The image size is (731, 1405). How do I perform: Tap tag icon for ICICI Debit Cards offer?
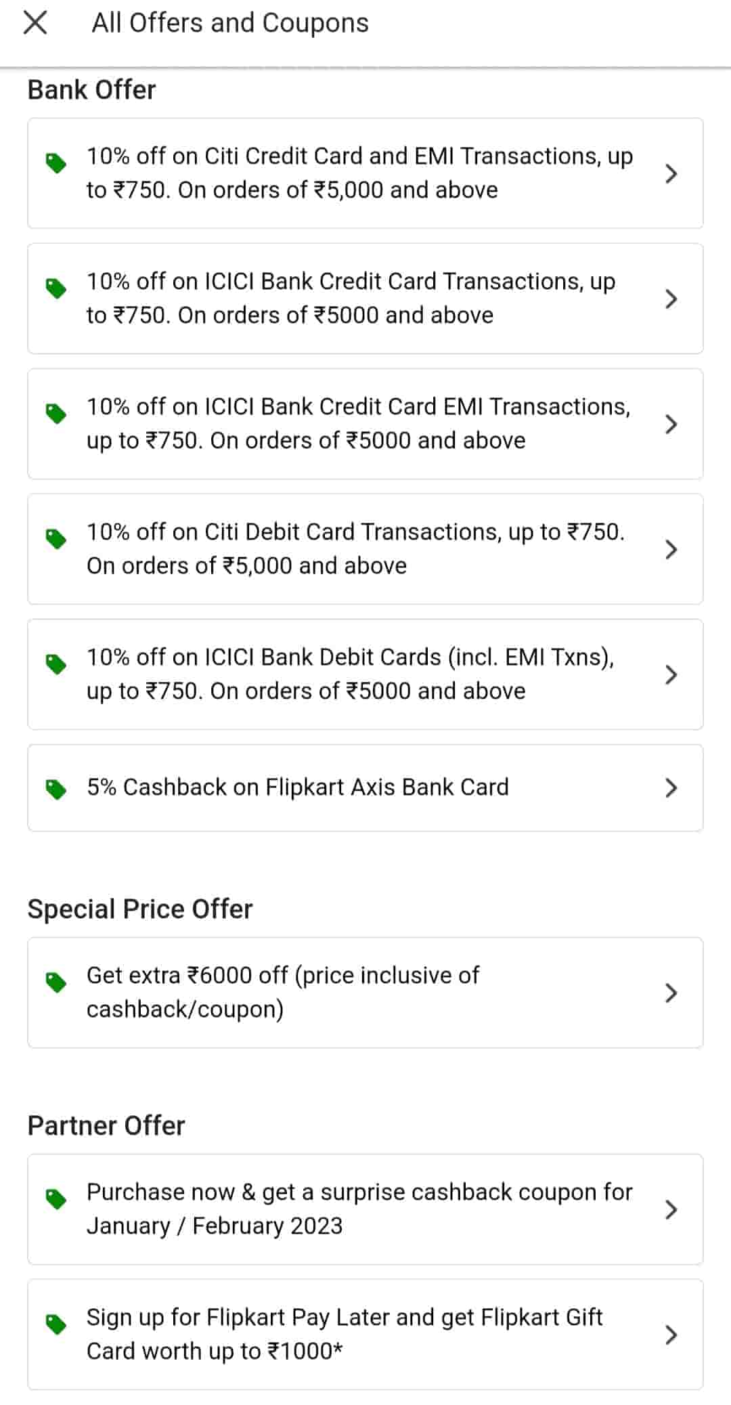[x=56, y=664]
